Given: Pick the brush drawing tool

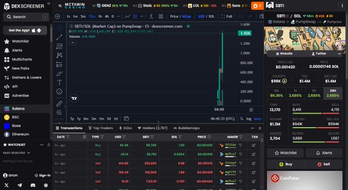Looking at the screenshot, I should click(x=59, y=74).
